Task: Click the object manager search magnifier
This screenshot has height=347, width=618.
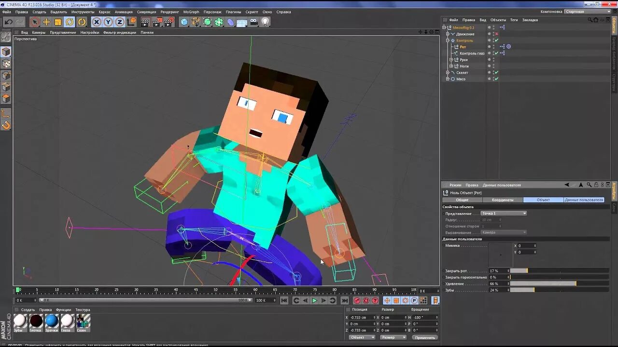Action: tap(590, 20)
